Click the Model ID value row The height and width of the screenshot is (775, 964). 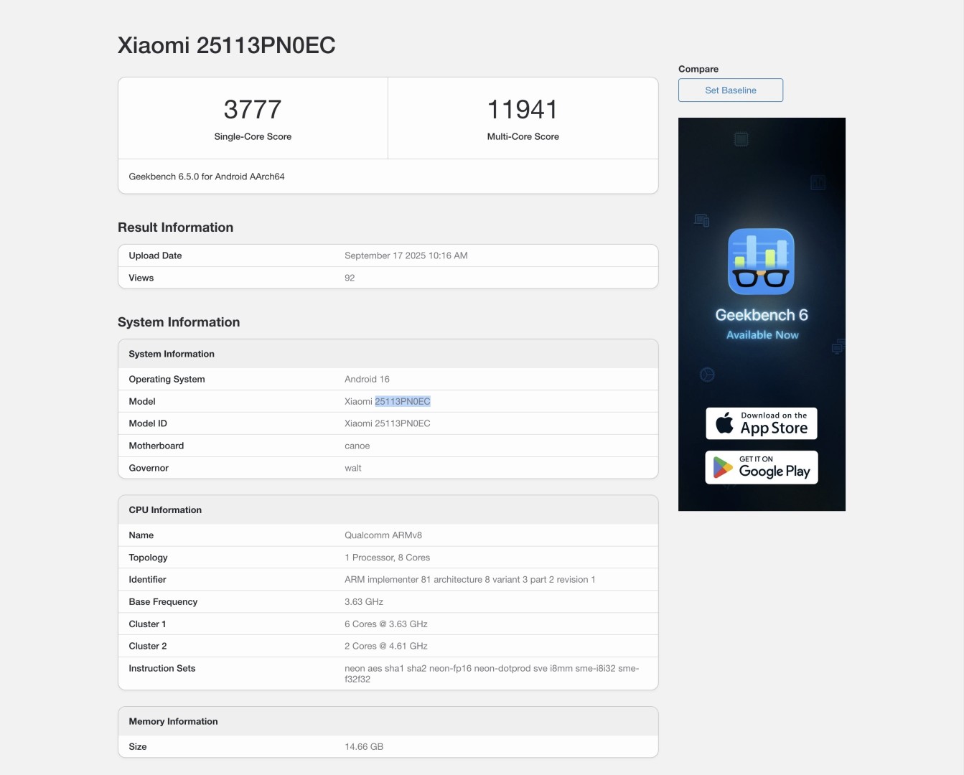click(388, 423)
